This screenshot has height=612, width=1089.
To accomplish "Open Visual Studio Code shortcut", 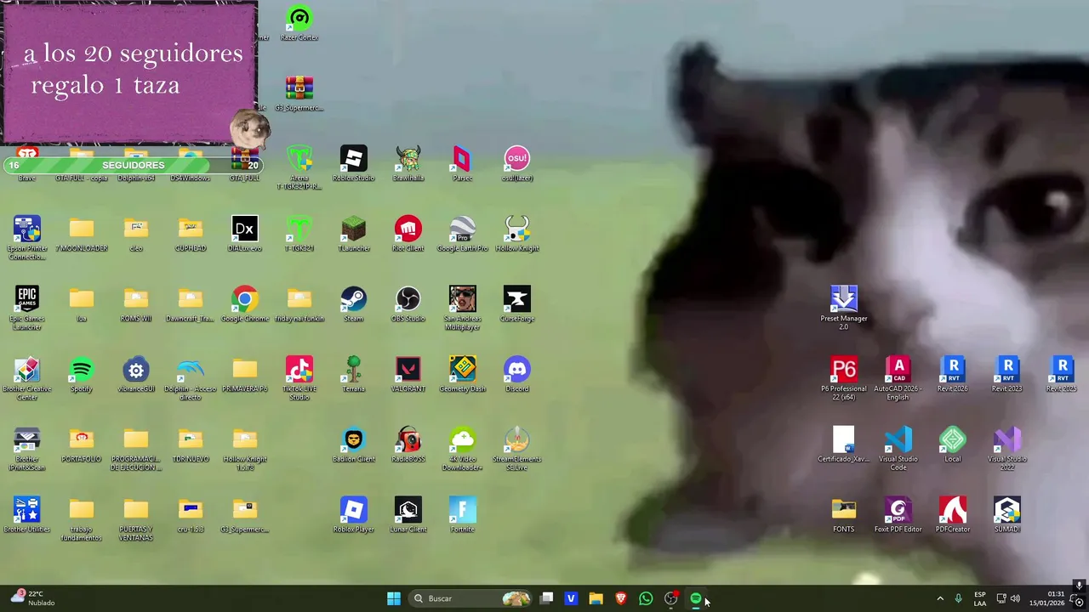I will tap(898, 450).
